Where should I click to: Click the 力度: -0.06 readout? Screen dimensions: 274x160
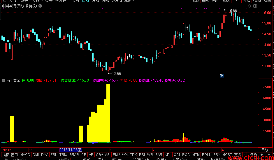pos(129,80)
